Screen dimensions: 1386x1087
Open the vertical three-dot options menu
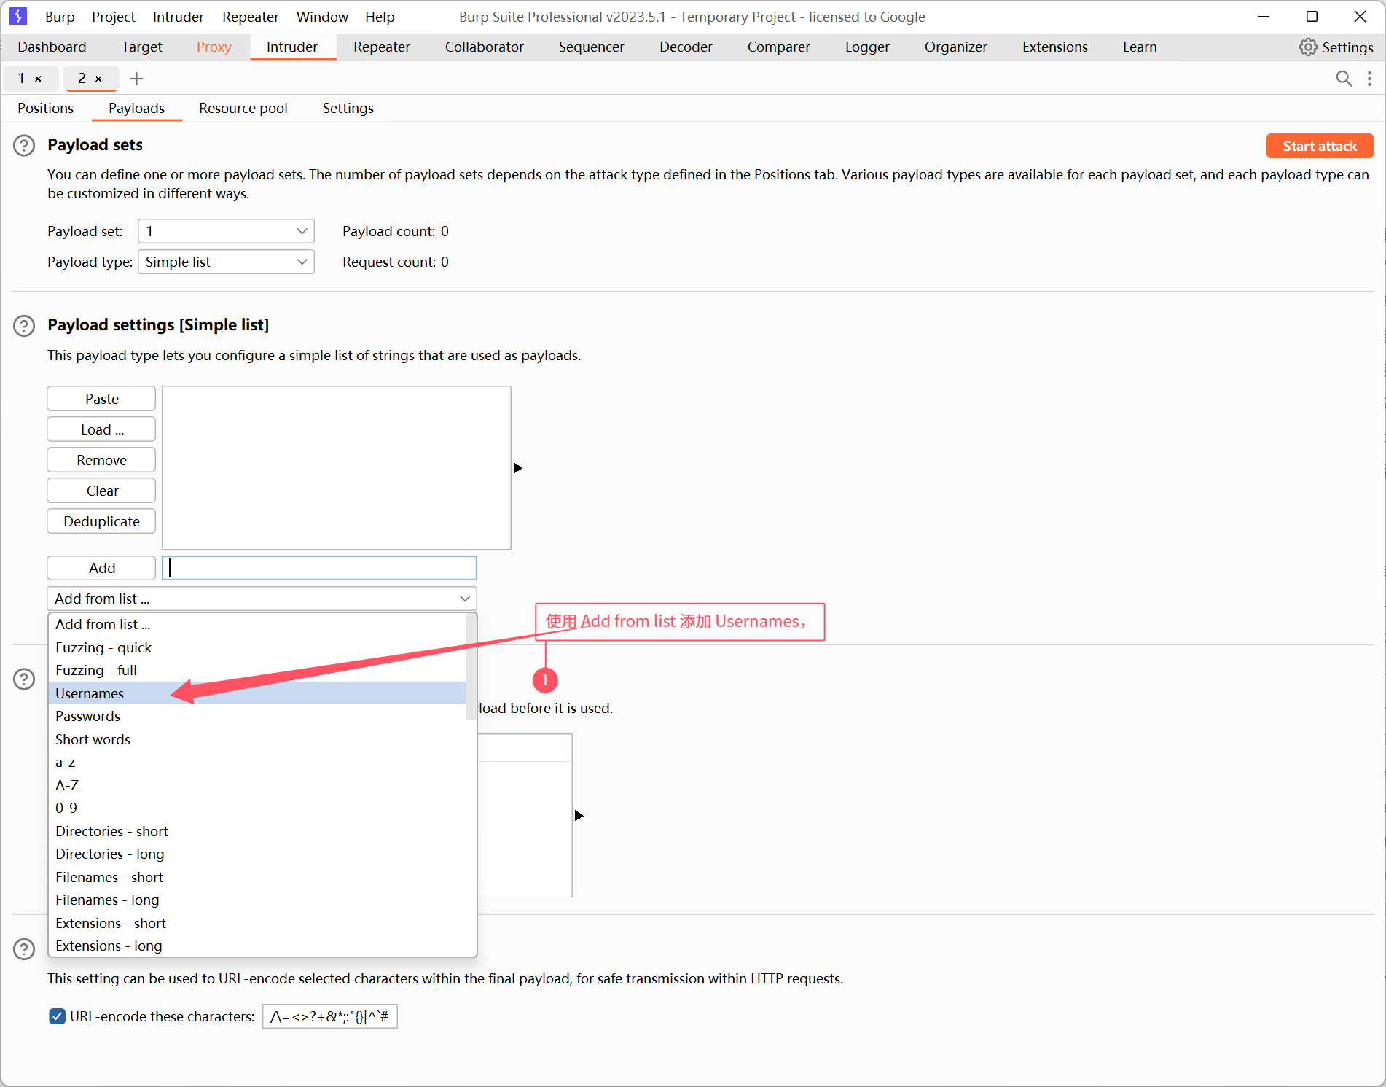point(1370,79)
